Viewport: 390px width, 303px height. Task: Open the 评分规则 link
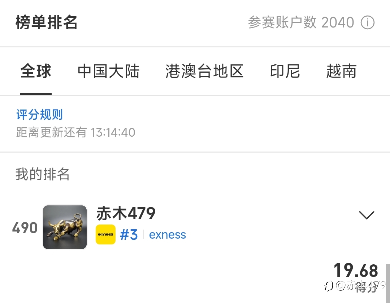40,115
